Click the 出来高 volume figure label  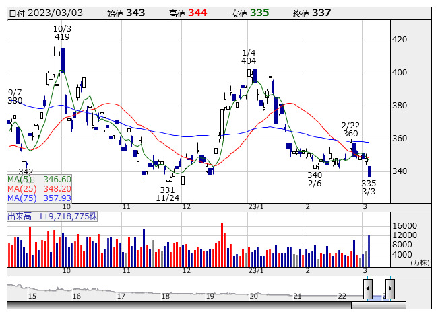click(x=53, y=216)
